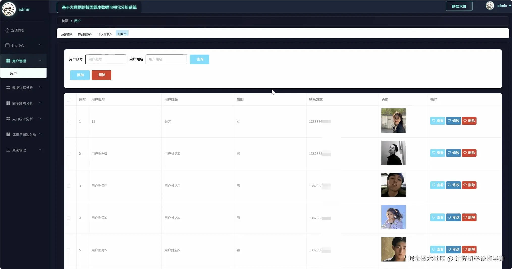The image size is (512, 269).
Task: Click the admin avatar at top right
Action: point(490,6)
